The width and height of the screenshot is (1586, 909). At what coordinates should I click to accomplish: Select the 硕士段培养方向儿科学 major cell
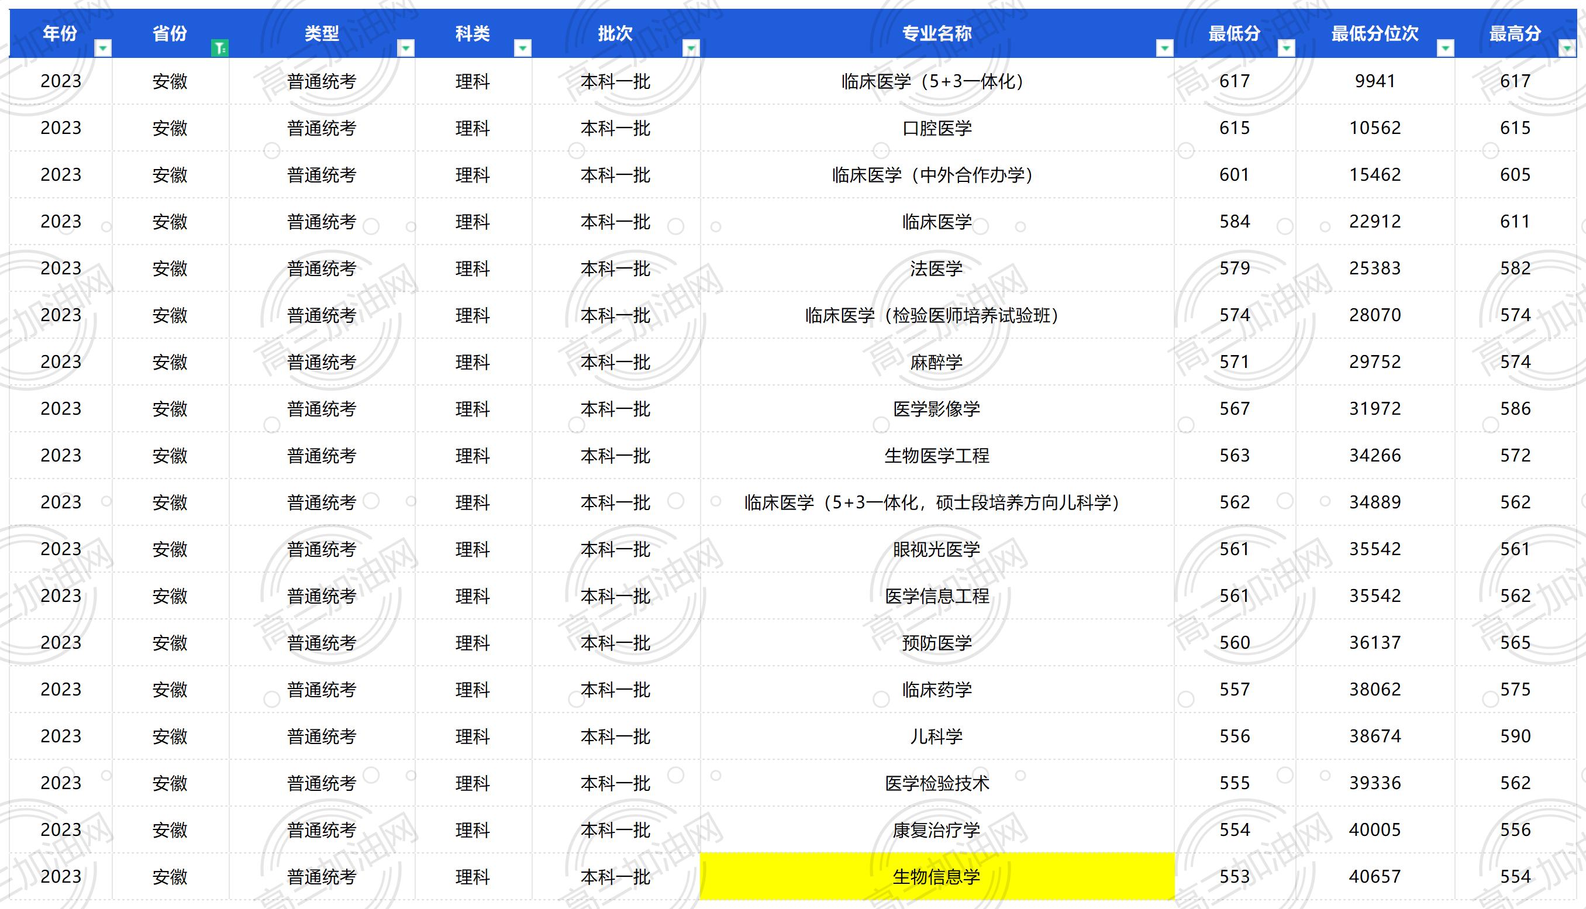coord(937,502)
